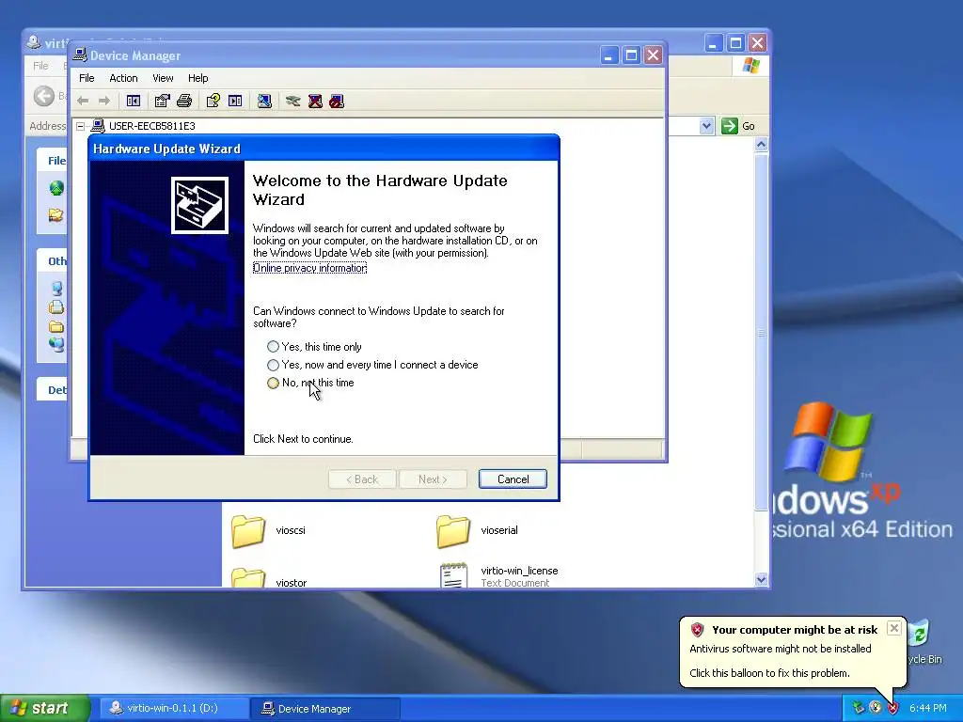
Task: Open the vioserial folder icon
Action: [453, 531]
